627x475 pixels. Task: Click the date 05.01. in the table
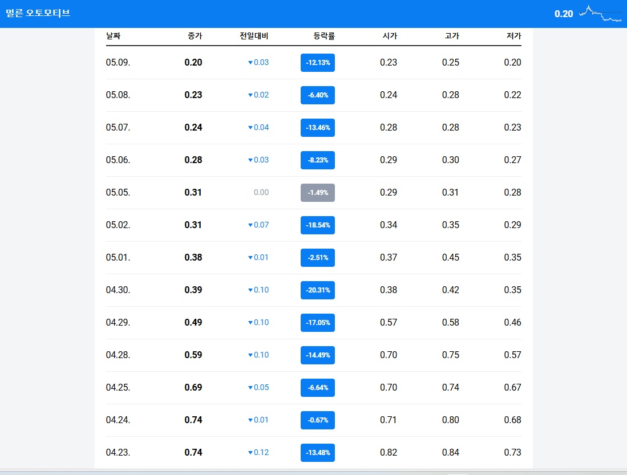(x=118, y=258)
